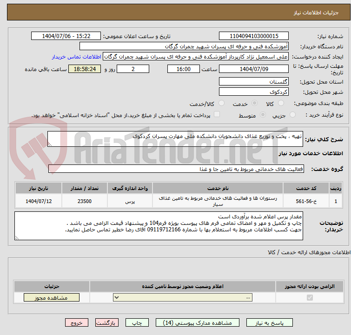This screenshot has width=351, height=335.
Task: Click the resize handle of buyer notes textarea
Action: coord(17,238)
